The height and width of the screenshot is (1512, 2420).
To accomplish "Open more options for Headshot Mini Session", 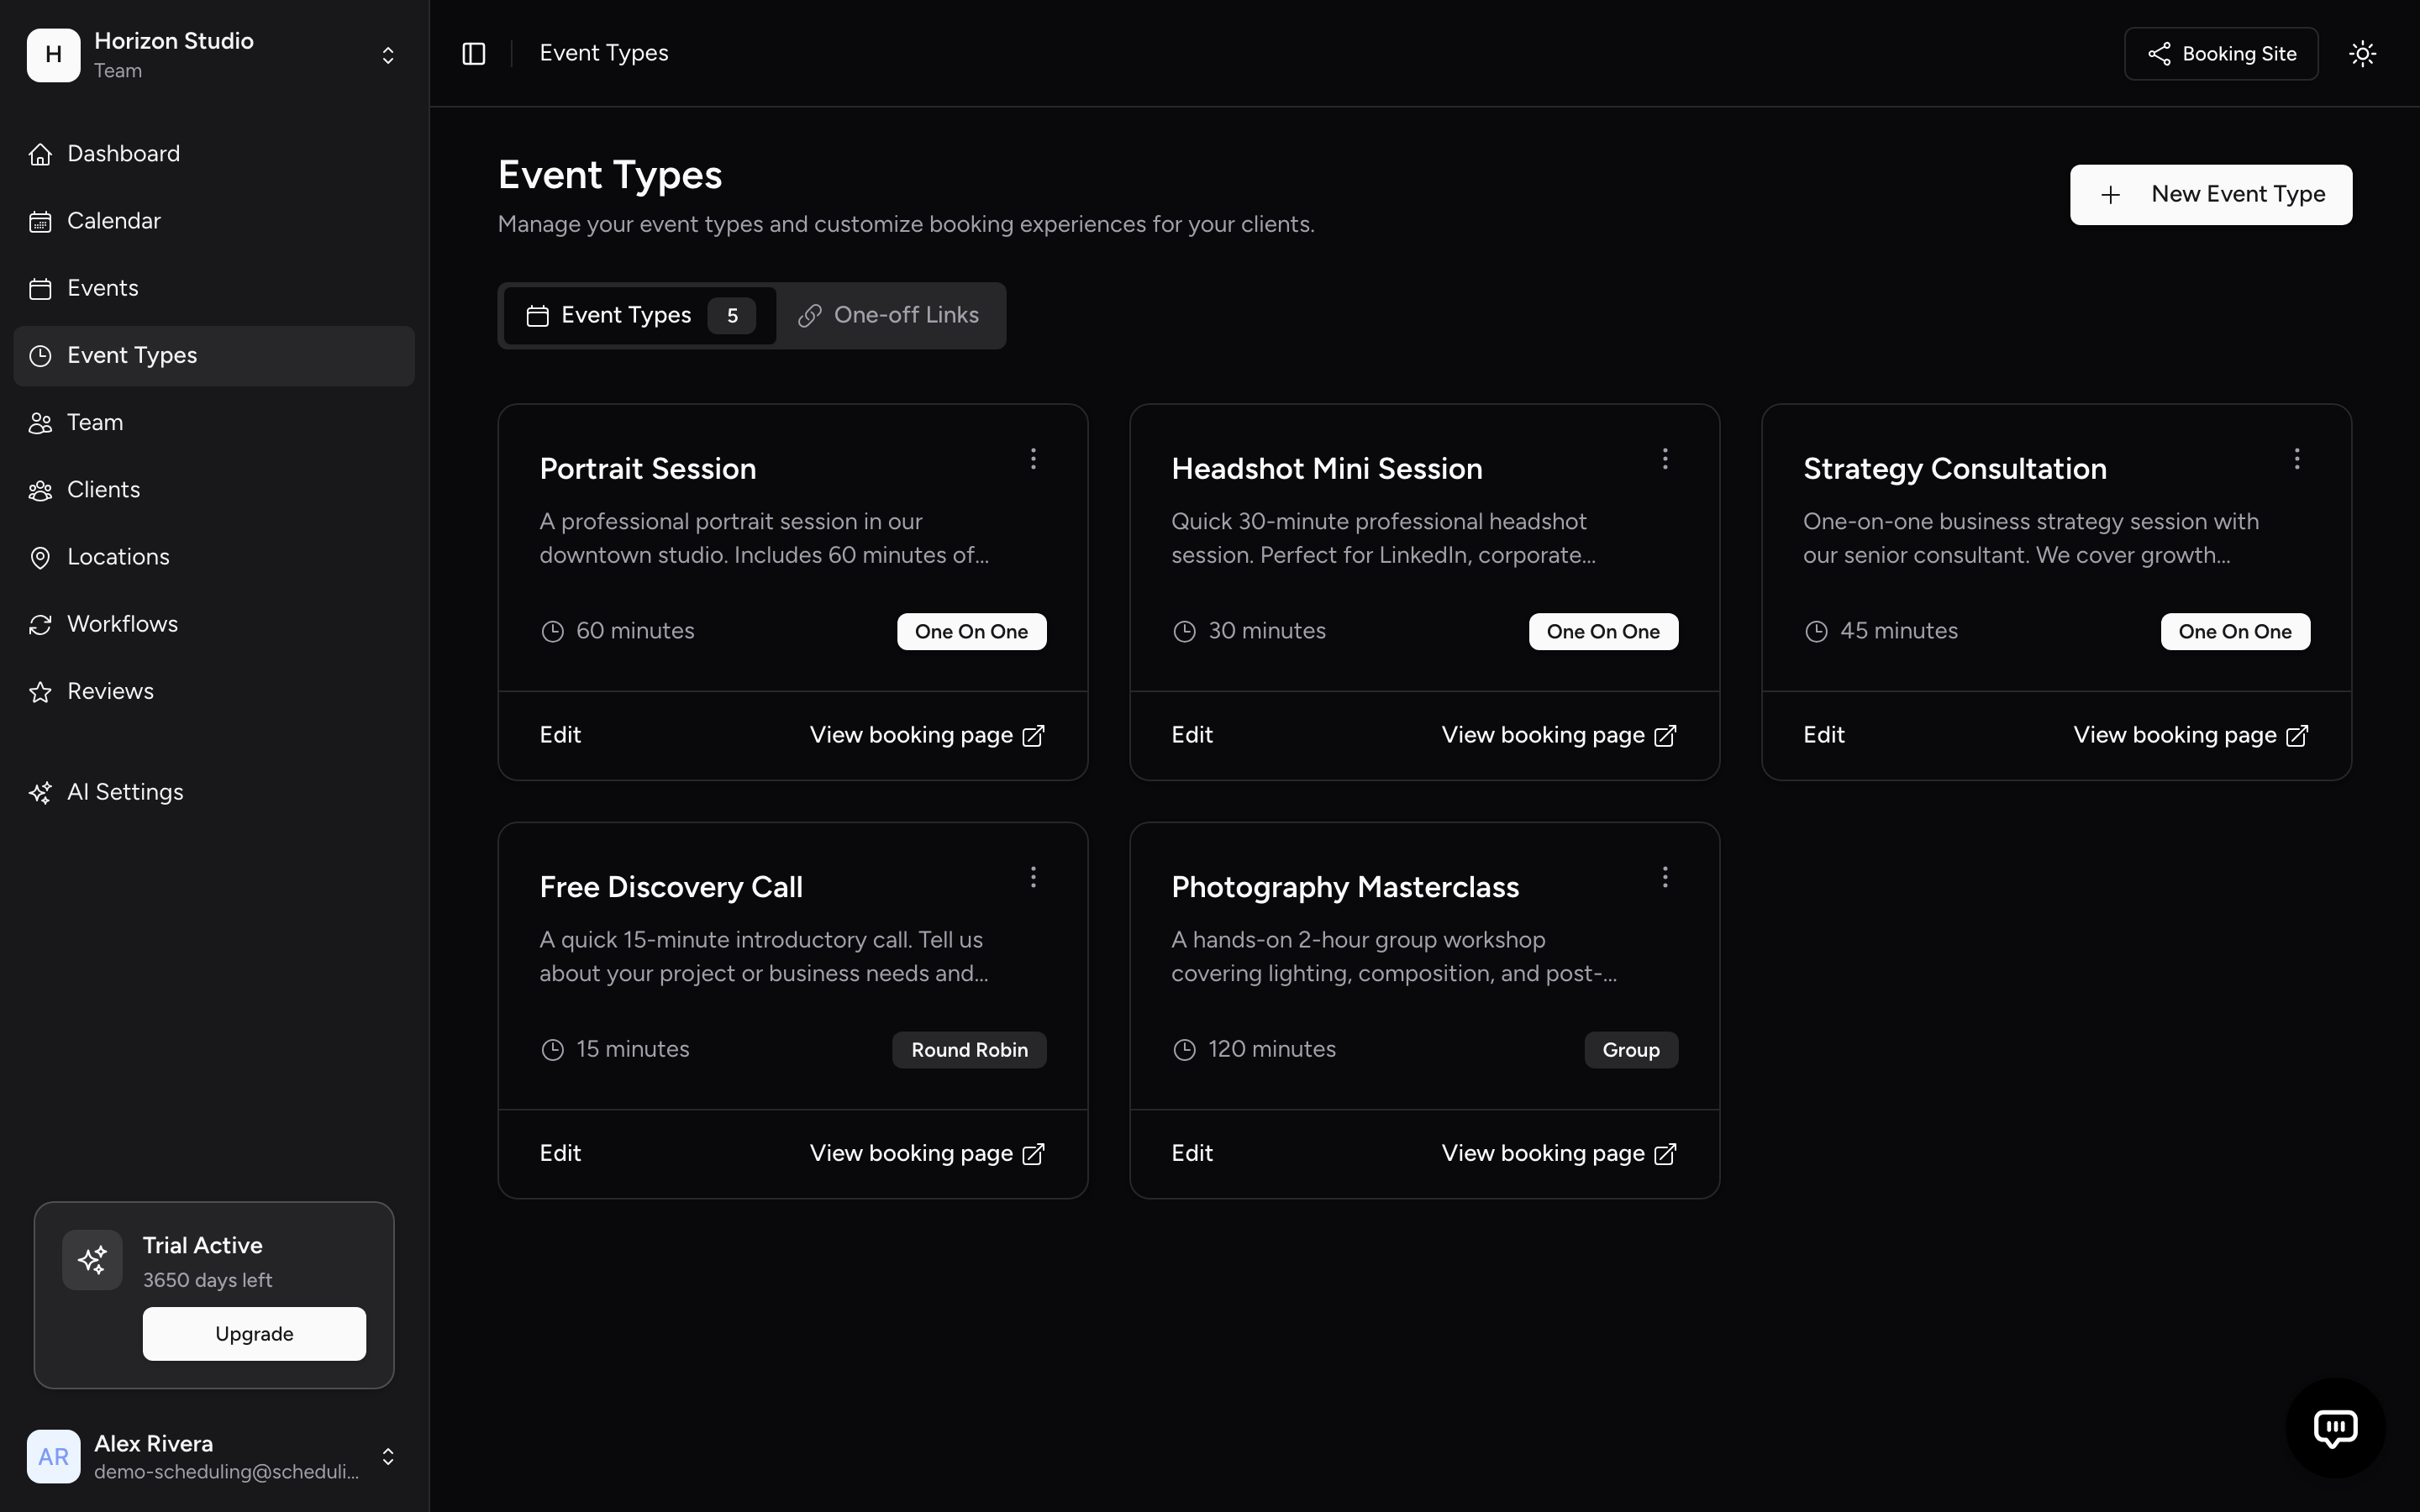I will 1665,459.
